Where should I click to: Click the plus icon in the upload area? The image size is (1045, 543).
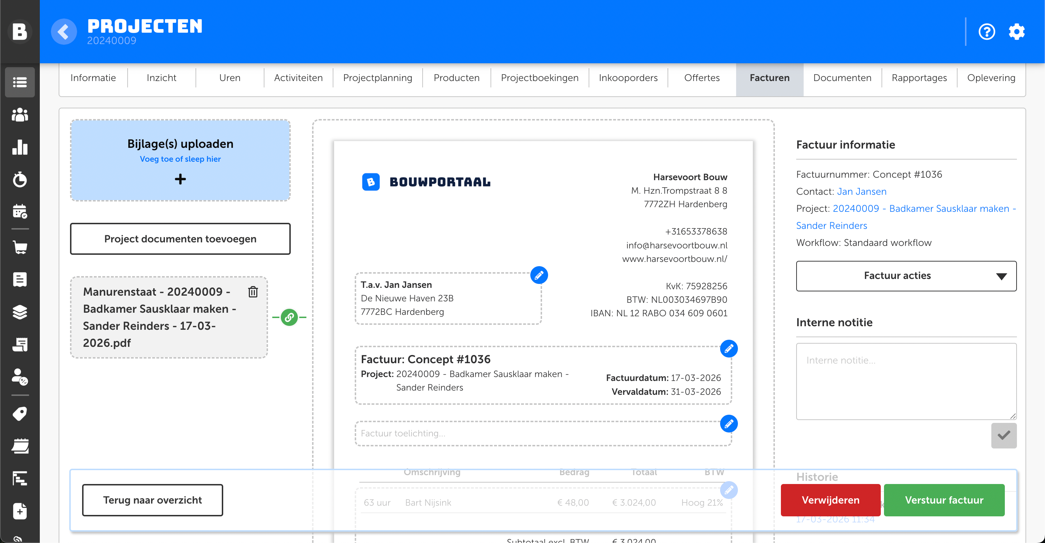(x=181, y=179)
